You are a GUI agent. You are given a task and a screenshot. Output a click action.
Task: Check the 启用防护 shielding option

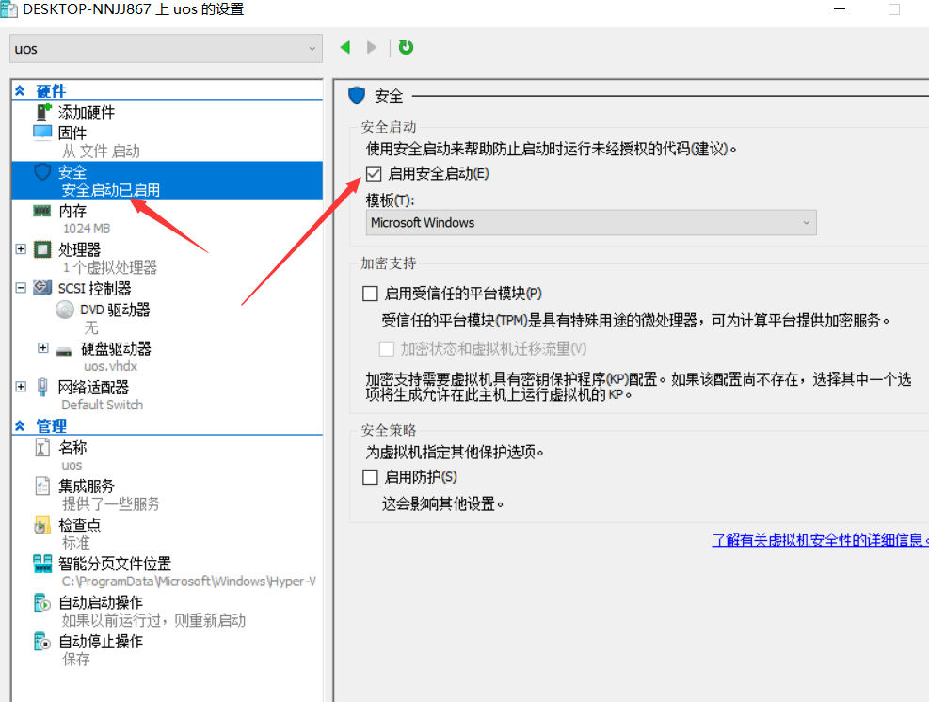point(368,476)
